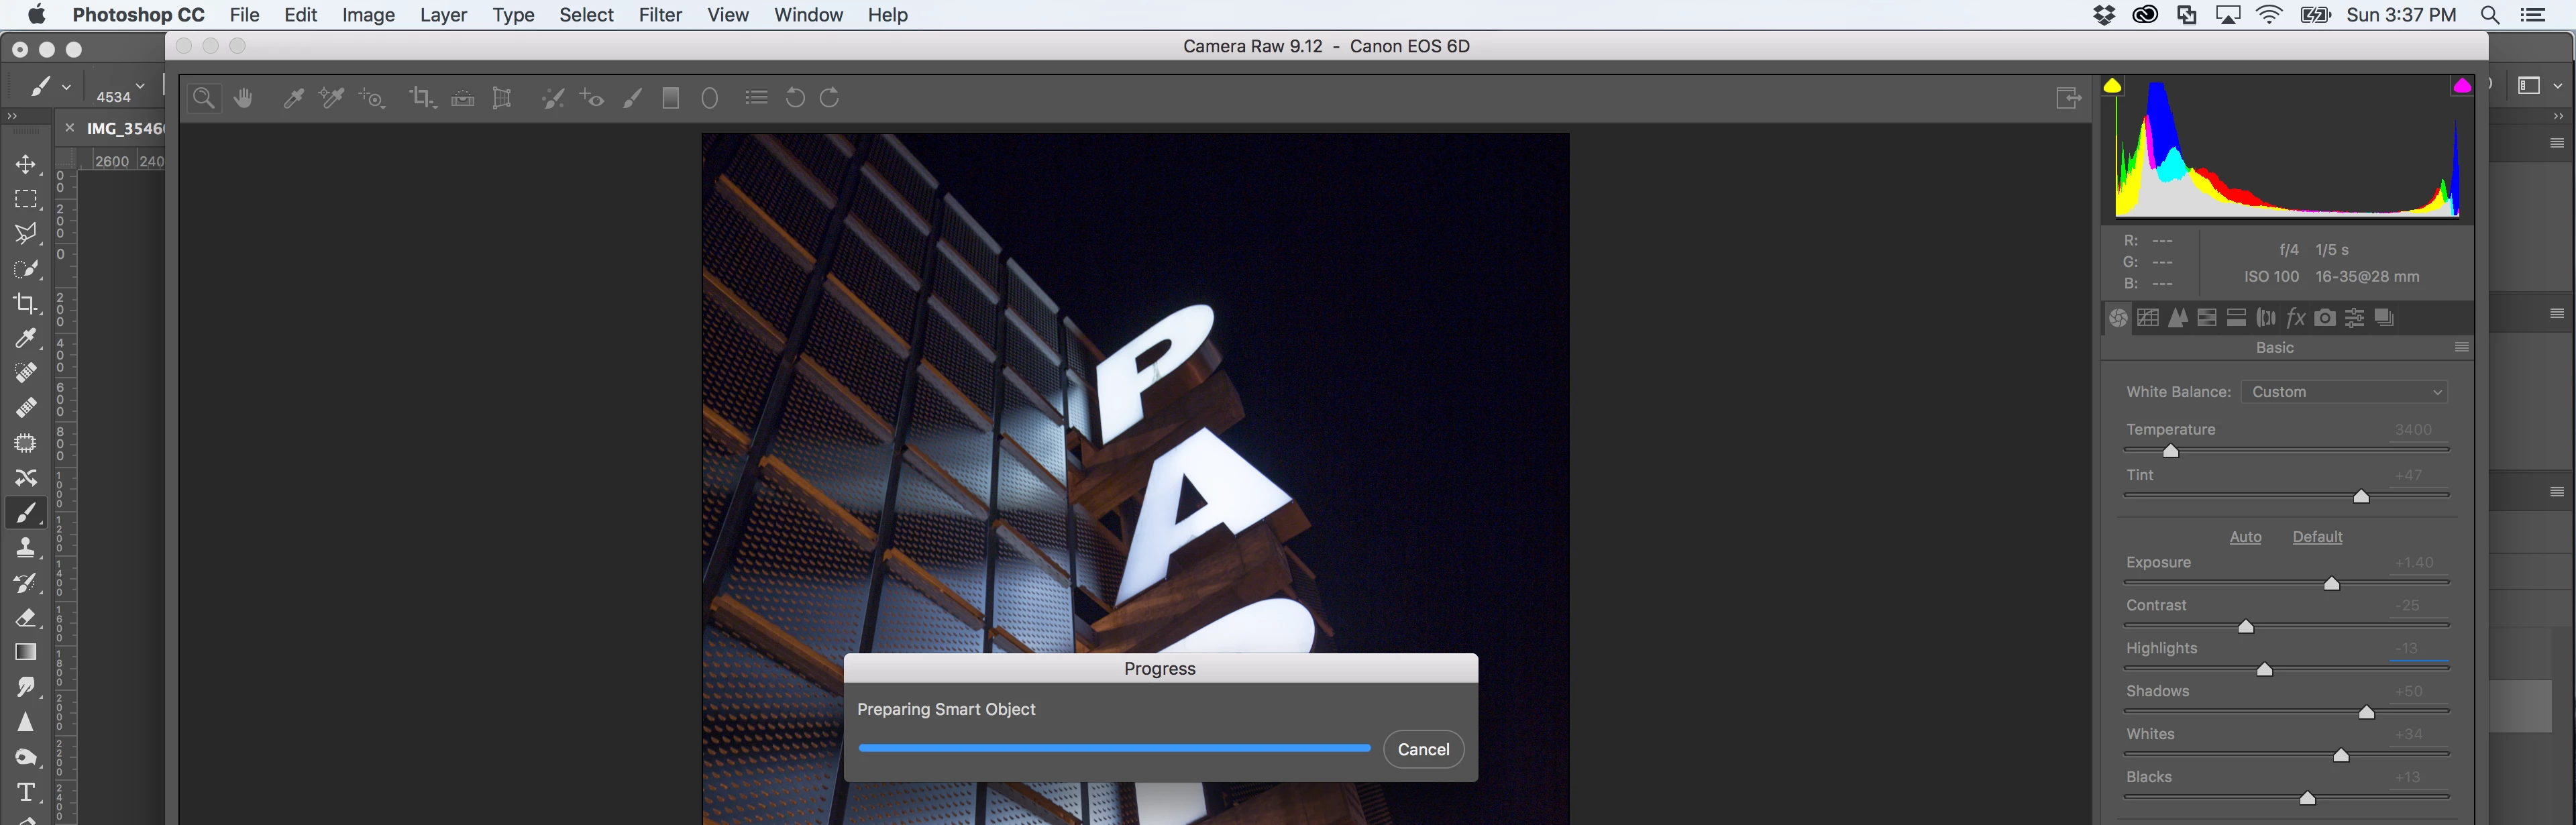
Task: Open the White Balance Custom dropdown
Action: pos(2344,392)
